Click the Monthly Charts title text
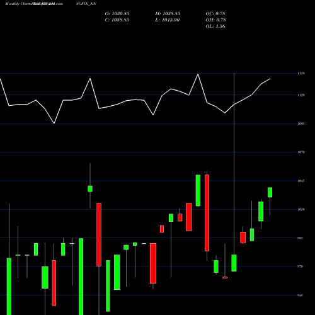 click(x=18, y=4)
